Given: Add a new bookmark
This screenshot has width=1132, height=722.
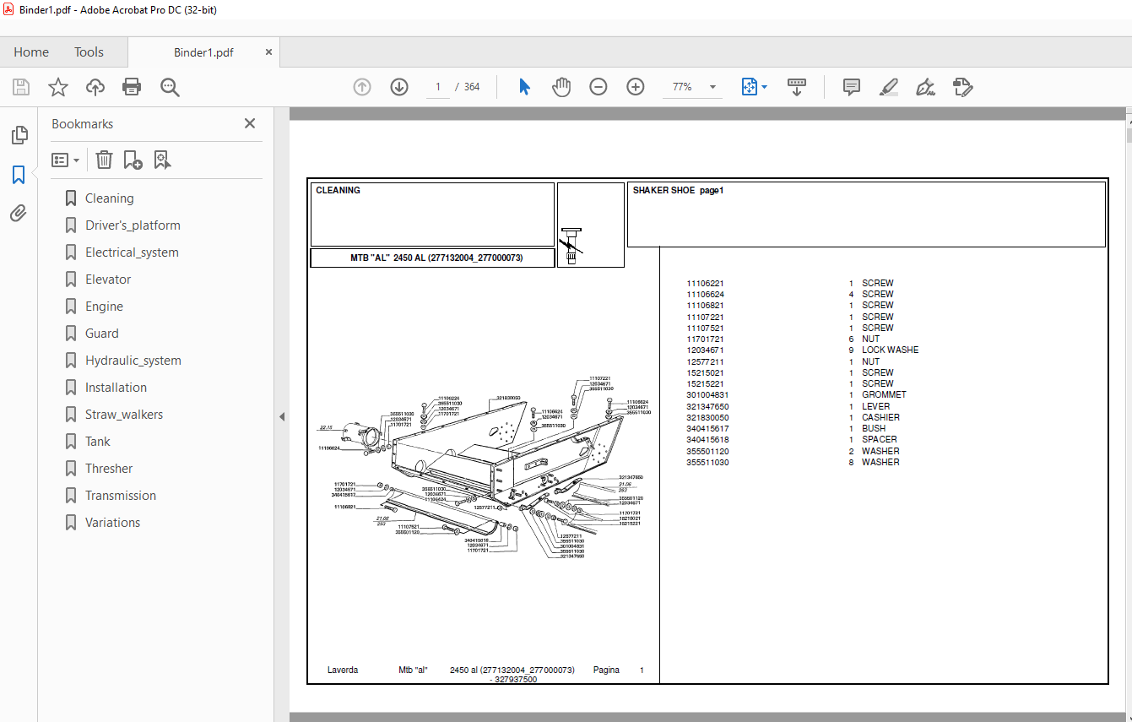Looking at the screenshot, I should (133, 160).
